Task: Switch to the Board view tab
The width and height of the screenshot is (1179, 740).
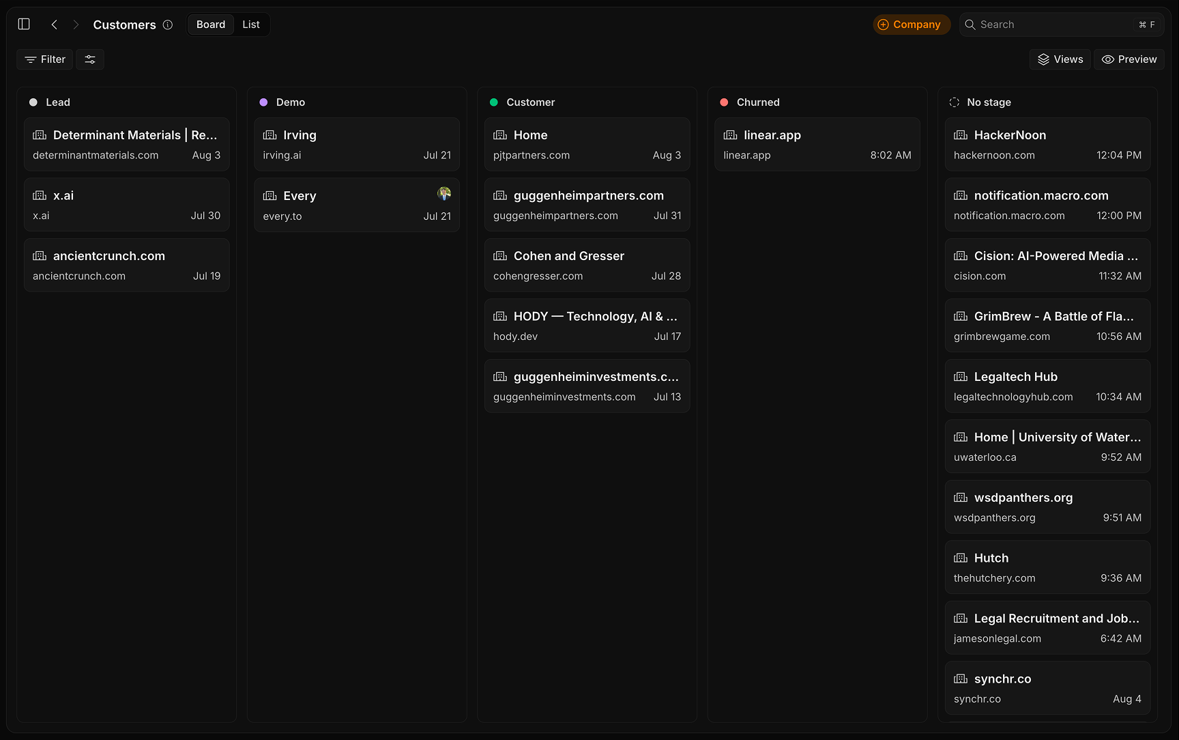Action: pos(211,25)
